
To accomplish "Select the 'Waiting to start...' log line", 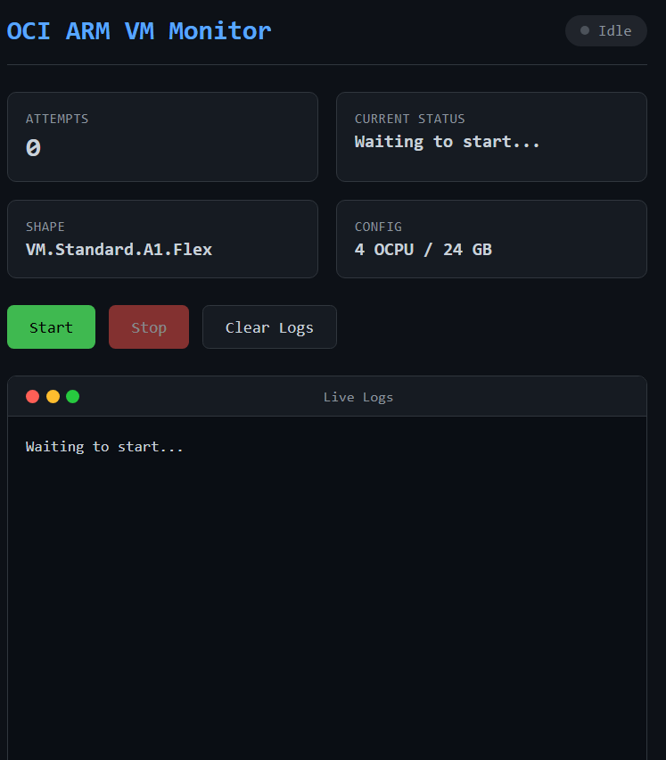I will click(104, 446).
